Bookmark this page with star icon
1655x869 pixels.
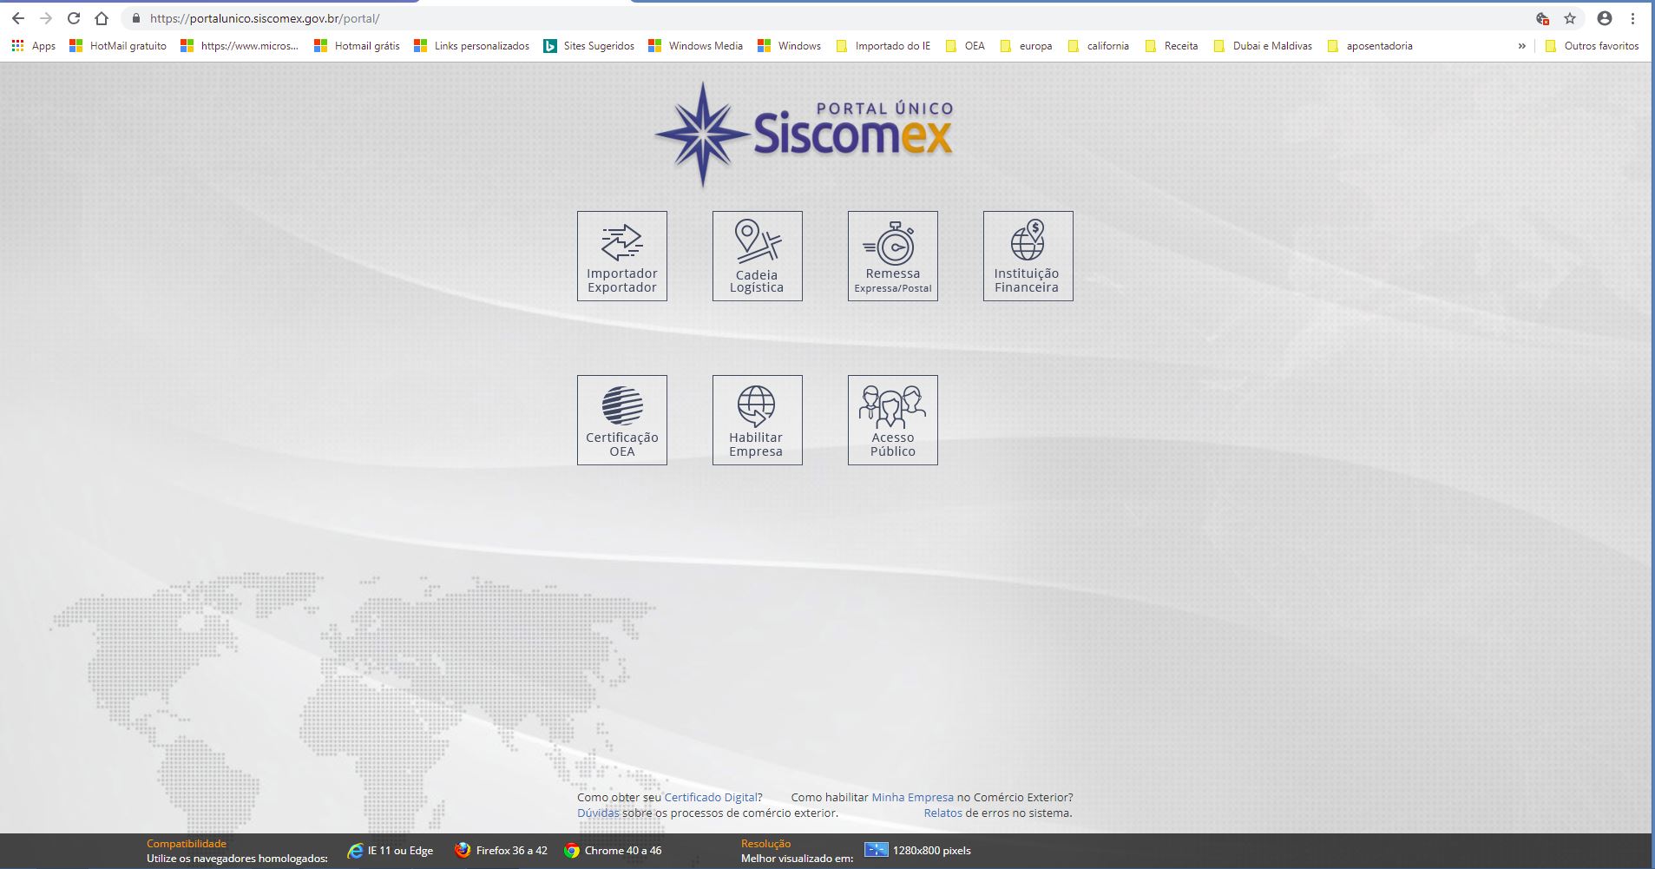1570,18
